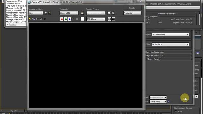This screenshot has width=203, height=114.
Task: Open the Environment and Effects icon
Action: pos(113,13)
